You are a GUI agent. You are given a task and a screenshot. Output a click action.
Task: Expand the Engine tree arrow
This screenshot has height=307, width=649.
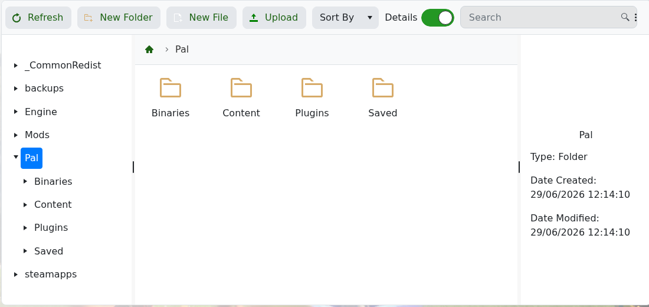pos(16,112)
